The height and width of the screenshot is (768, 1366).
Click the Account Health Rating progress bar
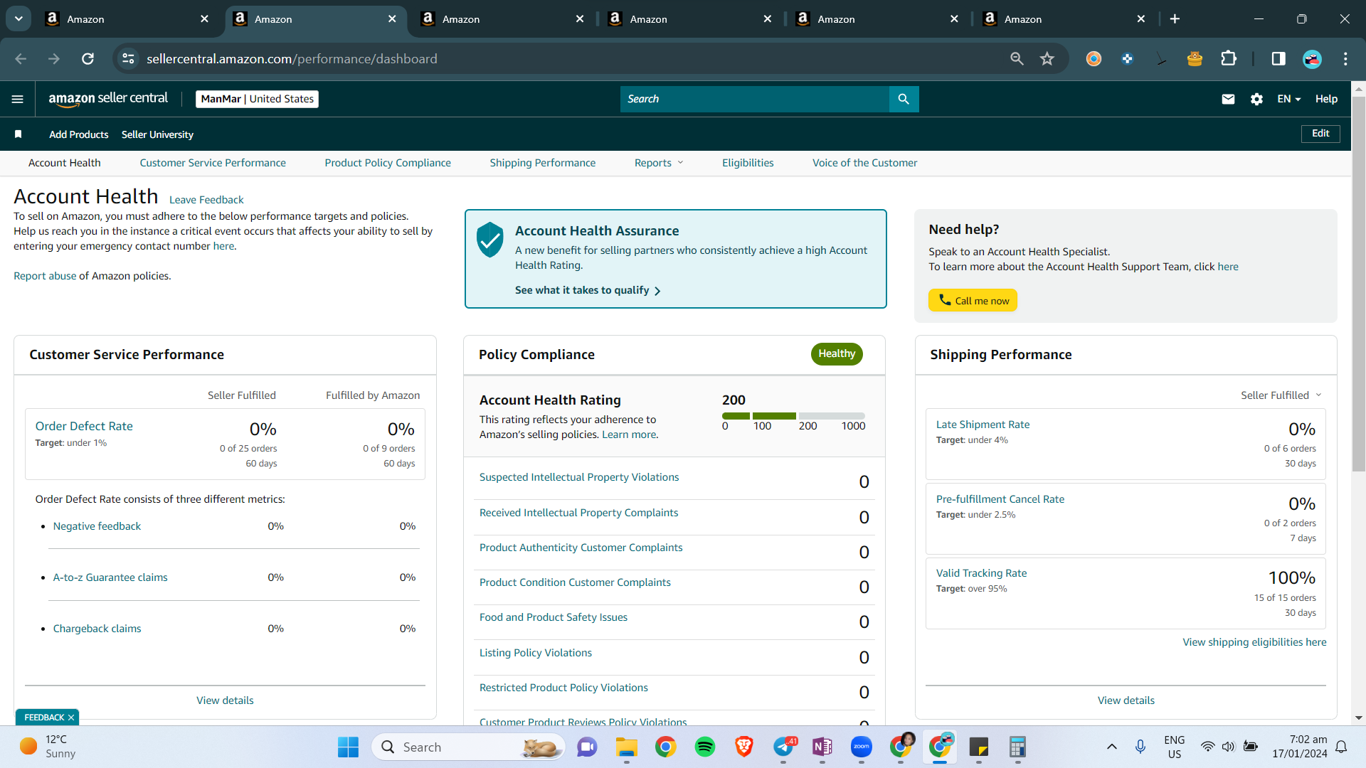tap(793, 416)
